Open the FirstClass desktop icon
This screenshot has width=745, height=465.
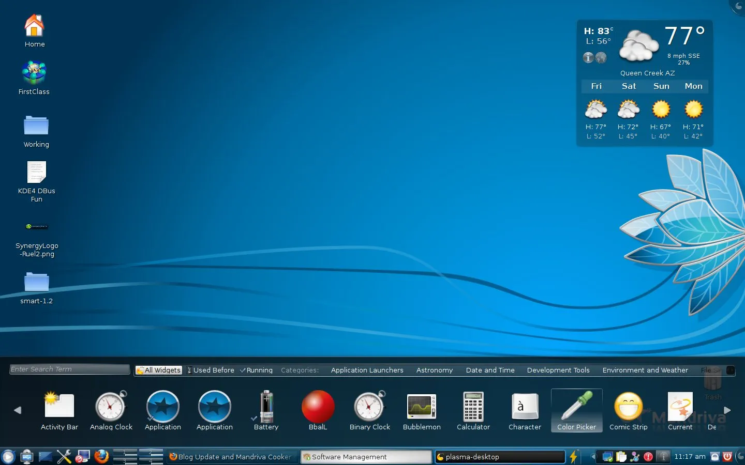pyautogui.click(x=34, y=73)
